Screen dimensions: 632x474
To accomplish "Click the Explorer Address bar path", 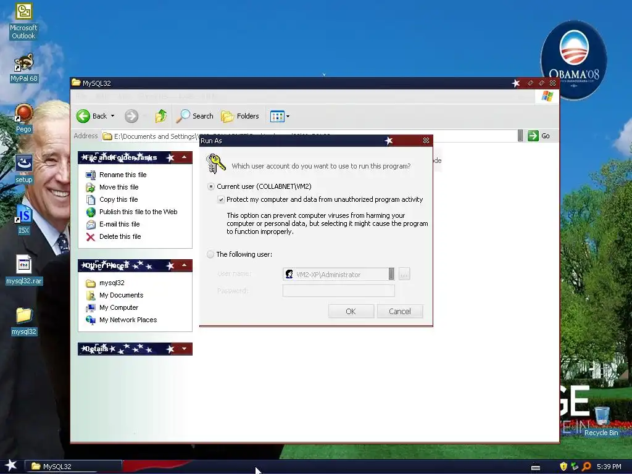I will [310, 136].
